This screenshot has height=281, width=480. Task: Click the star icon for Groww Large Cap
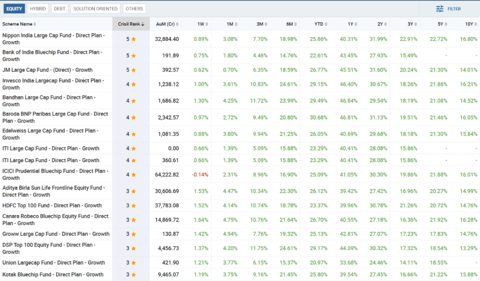[x=134, y=234]
